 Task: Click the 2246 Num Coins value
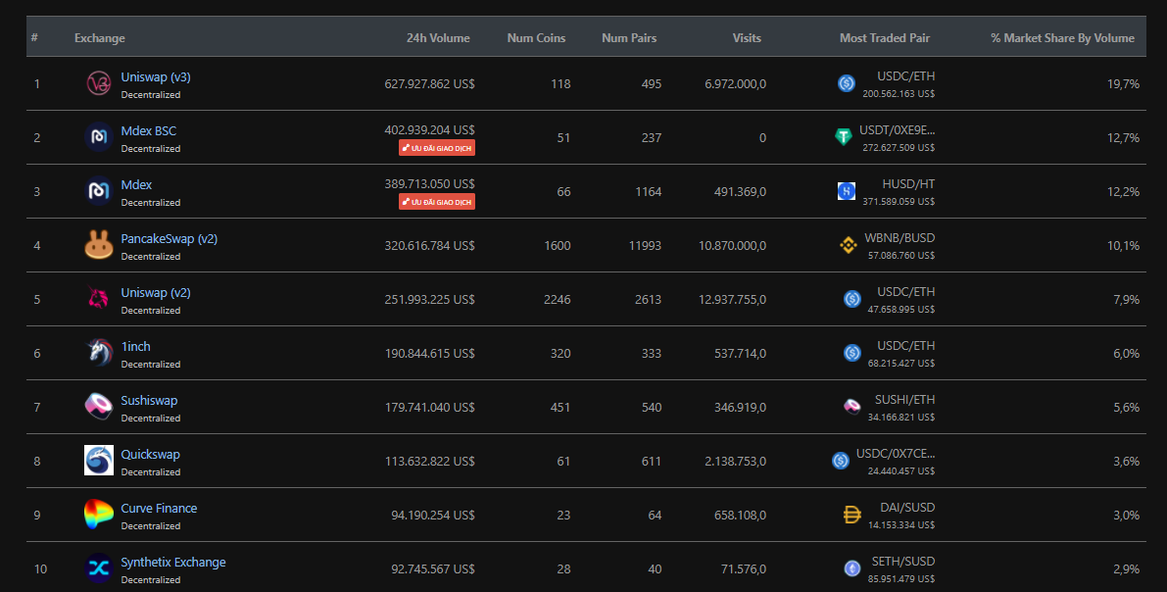pyautogui.click(x=557, y=299)
